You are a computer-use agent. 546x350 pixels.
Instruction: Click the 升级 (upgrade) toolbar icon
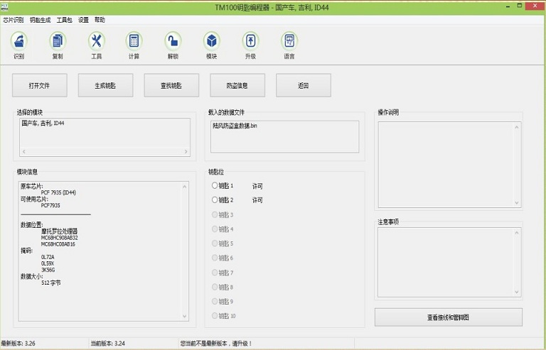coord(251,45)
